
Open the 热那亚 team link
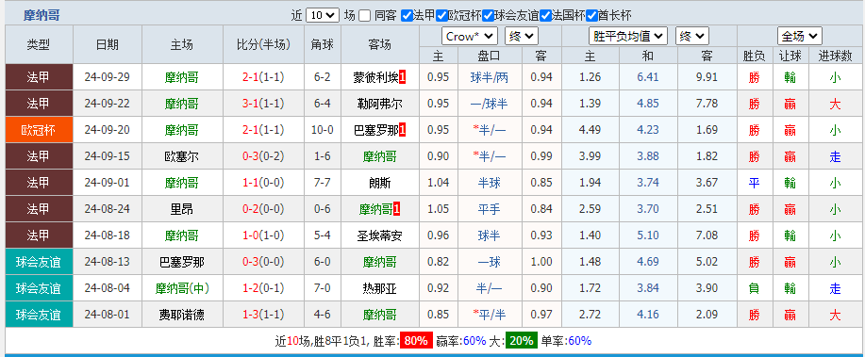[x=379, y=287]
